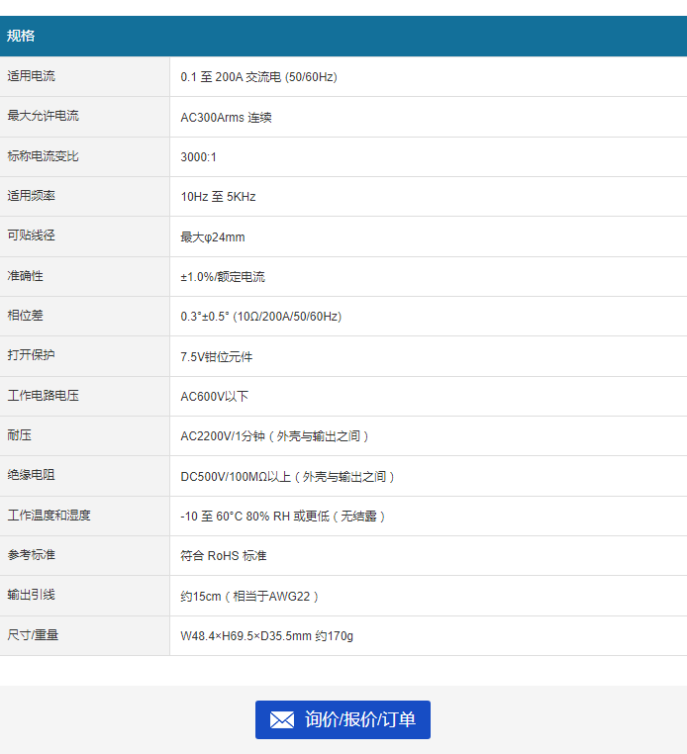Select the 绝缘电阻 row label
The width and height of the screenshot is (687, 754).
coord(31,476)
